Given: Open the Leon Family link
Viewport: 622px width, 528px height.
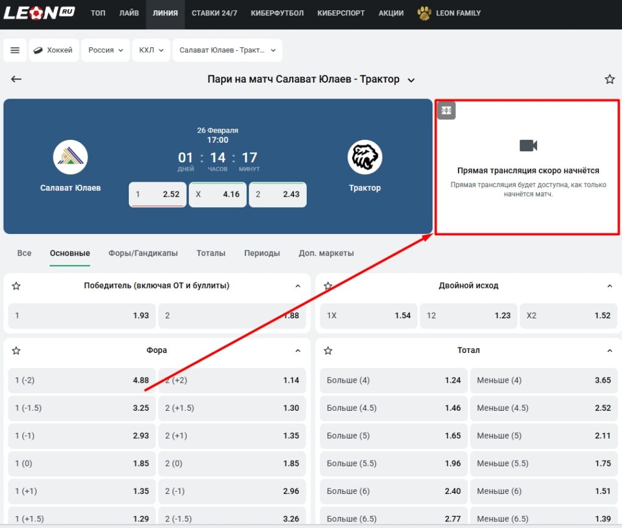Looking at the screenshot, I should pos(449,13).
